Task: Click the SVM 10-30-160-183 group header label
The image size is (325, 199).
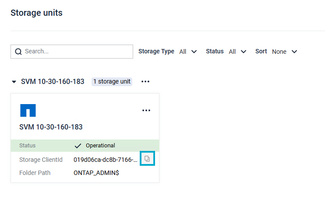Action: (x=53, y=82)
